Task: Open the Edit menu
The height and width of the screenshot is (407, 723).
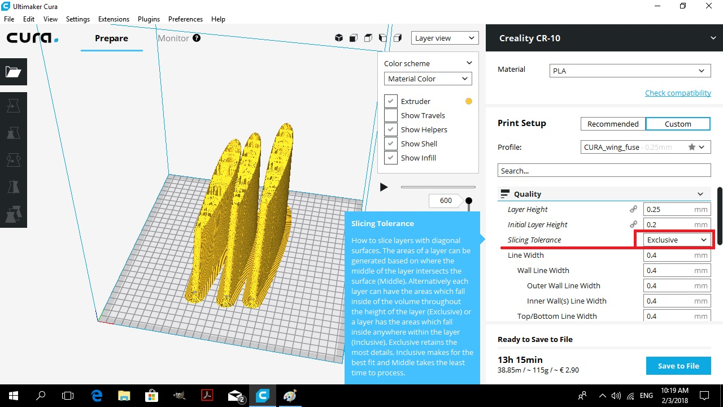Action: [29, 19]
